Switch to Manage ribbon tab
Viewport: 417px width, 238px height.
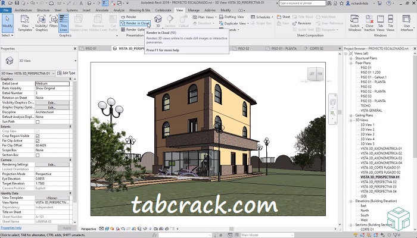click(194, 10)
